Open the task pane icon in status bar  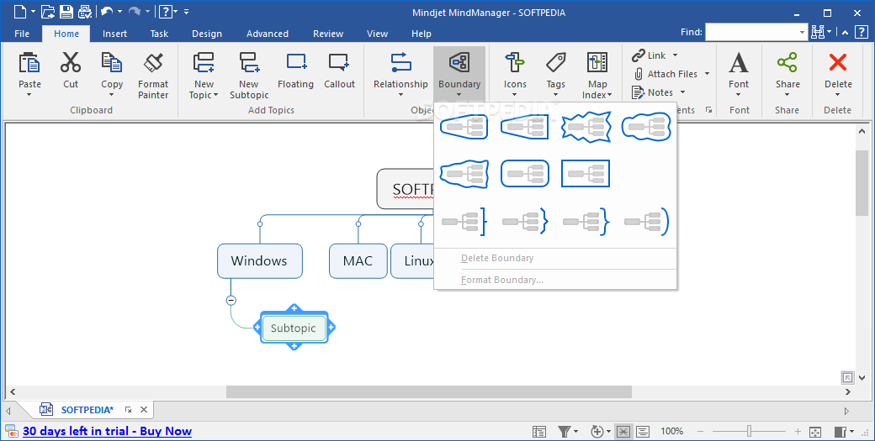click(x=841, y=432)
